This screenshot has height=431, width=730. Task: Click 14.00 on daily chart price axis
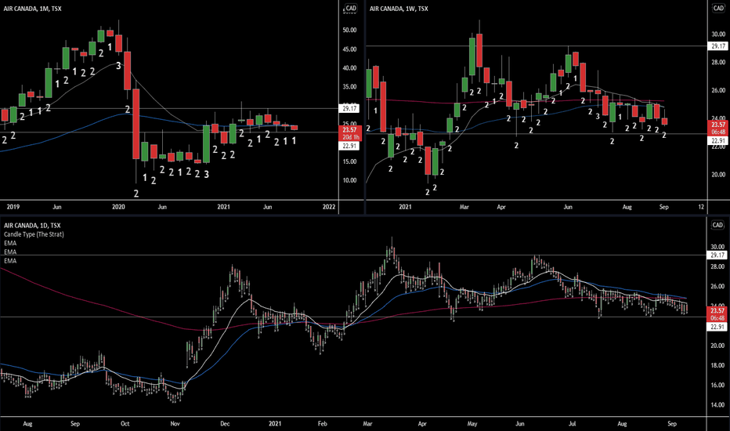tap(717, 405)
